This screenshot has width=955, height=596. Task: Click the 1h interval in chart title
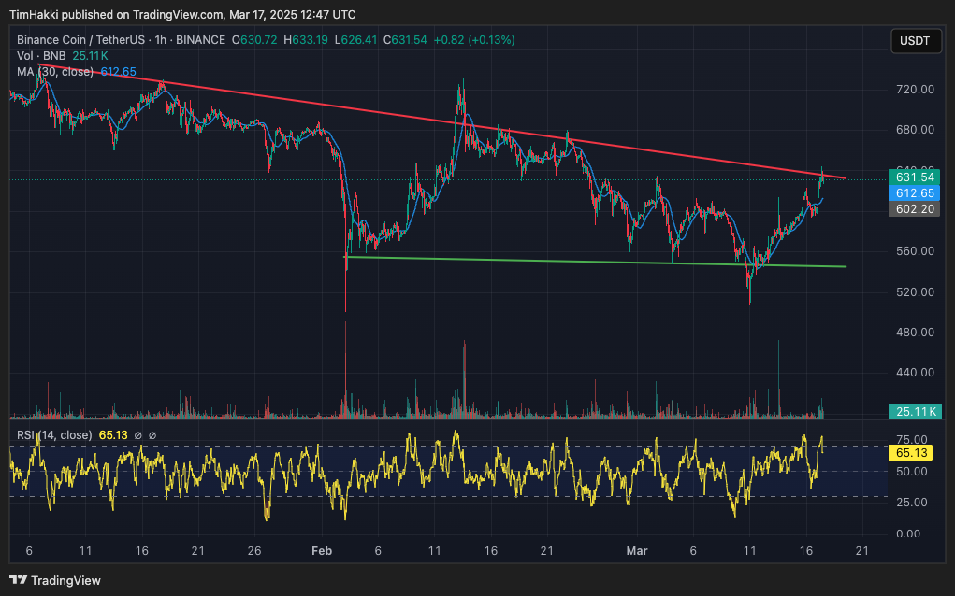tap(161, 40)
